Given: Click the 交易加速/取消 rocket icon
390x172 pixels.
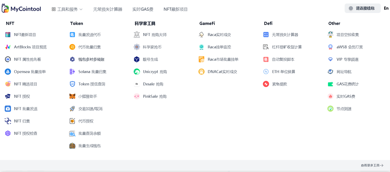Looking at the screenshot, I should pyautogui.click(x=72, y=109).
